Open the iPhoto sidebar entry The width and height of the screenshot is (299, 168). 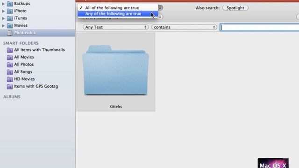pyautogui.click(x=20, y=11)
